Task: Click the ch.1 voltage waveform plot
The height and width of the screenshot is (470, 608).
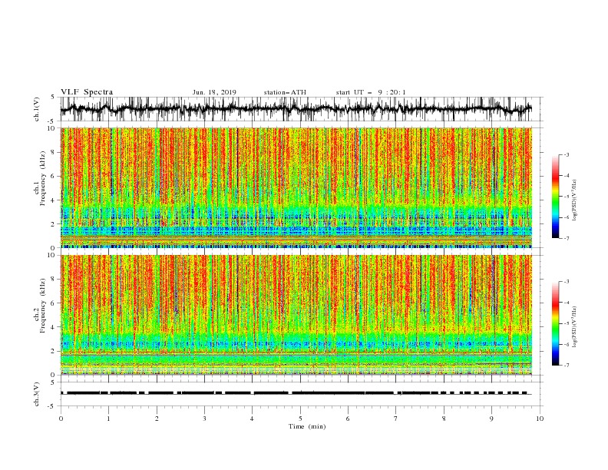Action: tap(296, 109)
